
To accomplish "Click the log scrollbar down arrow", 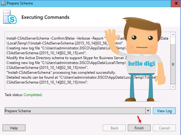I will tap(173, 87).
